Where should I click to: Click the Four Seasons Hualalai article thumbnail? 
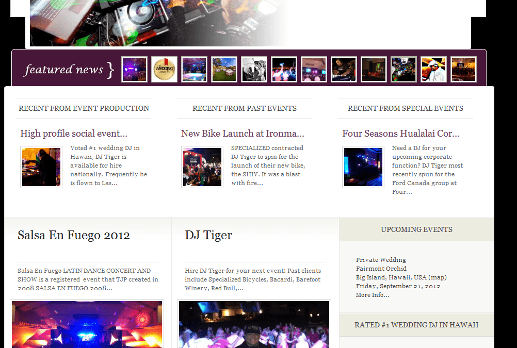pyautogui.click(x=363, y=167)
